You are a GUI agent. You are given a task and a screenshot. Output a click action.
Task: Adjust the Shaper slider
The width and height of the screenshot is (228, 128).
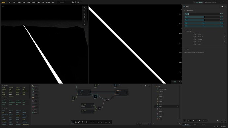(x=204, y=17)
